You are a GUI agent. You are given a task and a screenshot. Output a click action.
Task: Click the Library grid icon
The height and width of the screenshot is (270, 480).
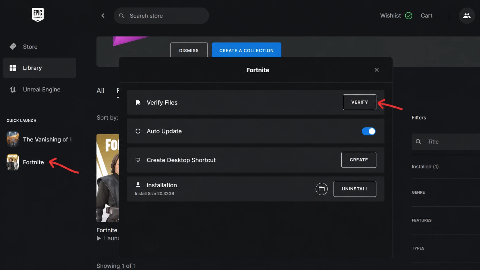pyautogui.click(x=13, y=68)
